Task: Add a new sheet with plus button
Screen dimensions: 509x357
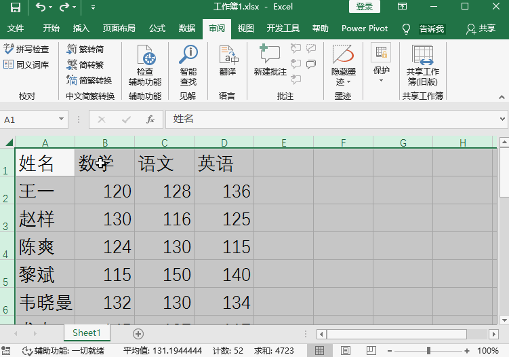Action: coord(138,333)
